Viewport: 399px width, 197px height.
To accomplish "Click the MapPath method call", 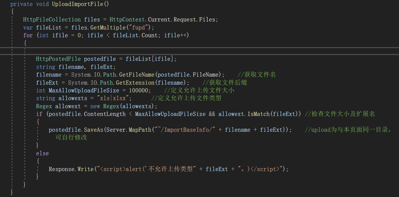I will click(140, 130).
